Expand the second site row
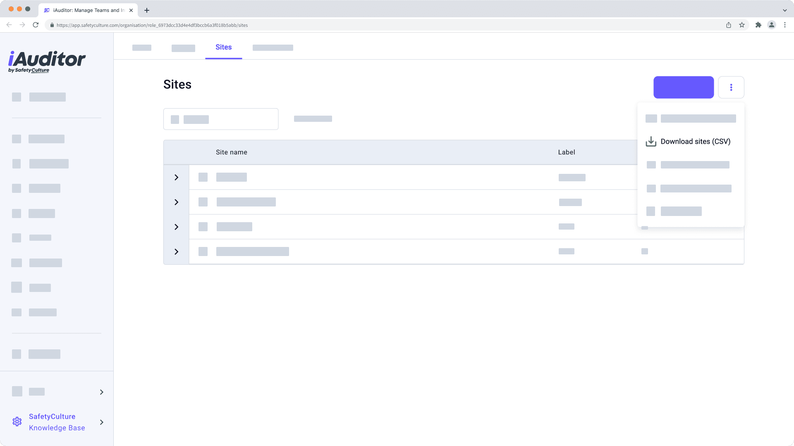794x446 pixels. click(176, 202)
